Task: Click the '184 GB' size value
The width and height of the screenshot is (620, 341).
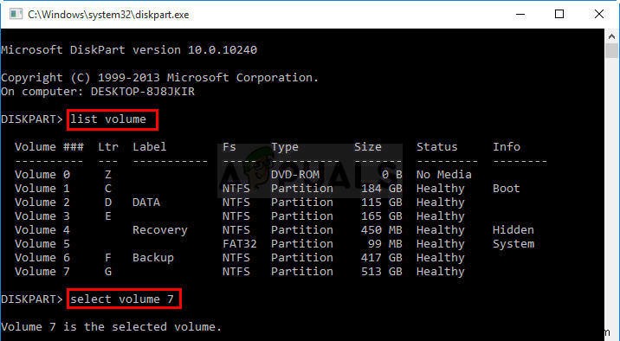Action: pos(382,189)
